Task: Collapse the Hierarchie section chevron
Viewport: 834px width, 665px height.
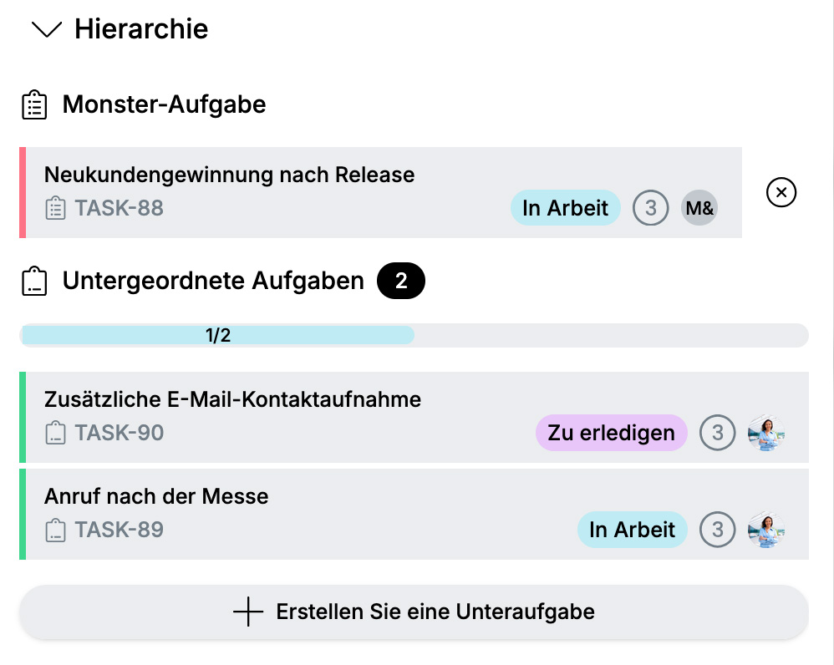Action: coord(47,29)
